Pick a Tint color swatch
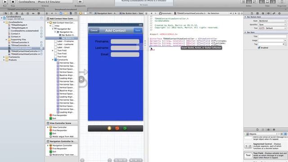 click(x=261, y=28)
